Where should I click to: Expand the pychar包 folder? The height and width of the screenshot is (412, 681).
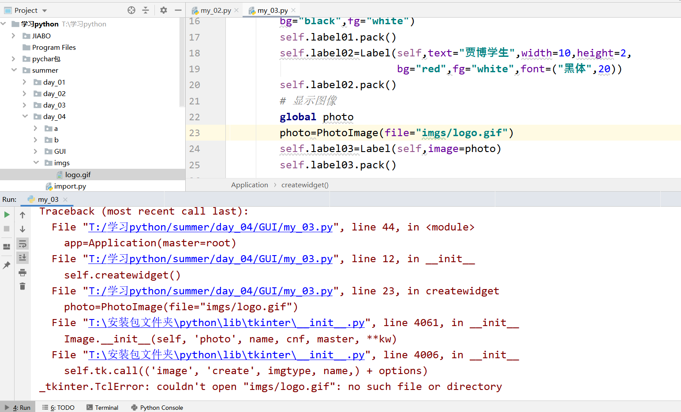pyautogui.click(x=14, y=59)
